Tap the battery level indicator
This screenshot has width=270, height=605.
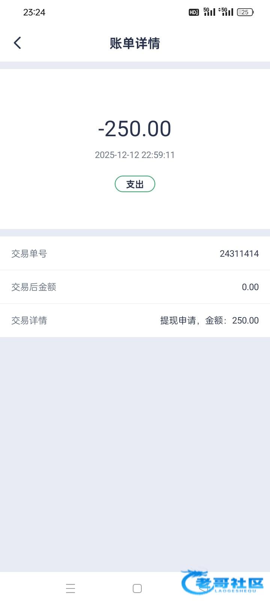coord(245,12)
